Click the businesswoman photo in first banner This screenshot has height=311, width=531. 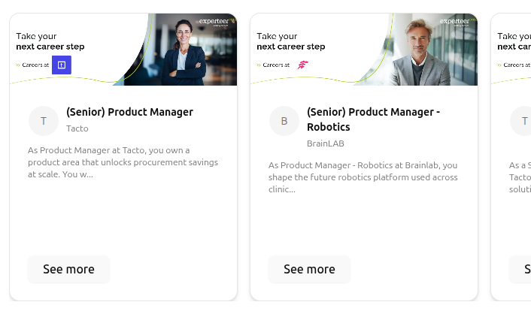point(187,53)
